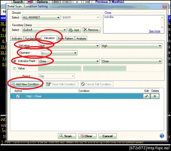Click scroll up arrow in Close description box
Viewport: 171px width, 151px height.
(x=162, y=17)
